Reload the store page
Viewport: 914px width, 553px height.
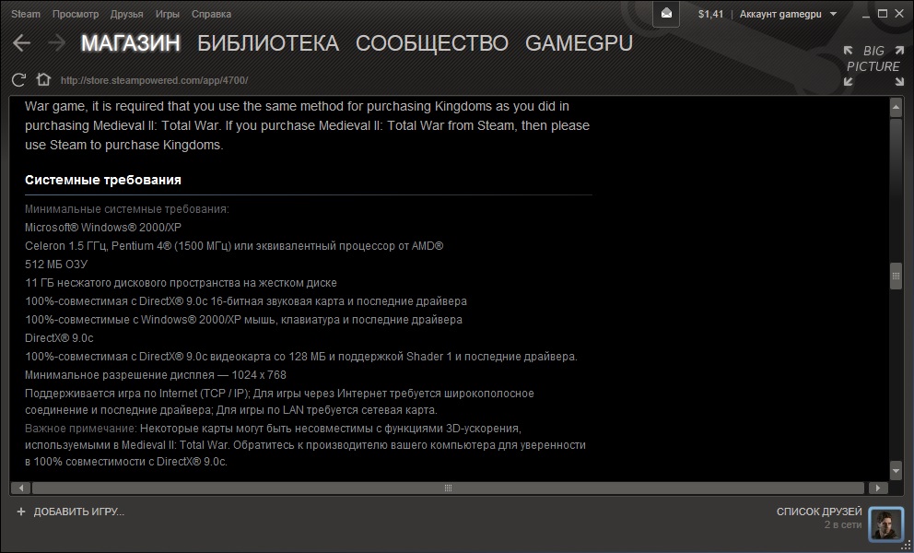coord(18,79)
